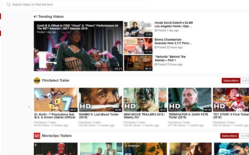Click the Movieclips Trailers channel avatar
Screen dimensions: 249x155
pos(37,136)
